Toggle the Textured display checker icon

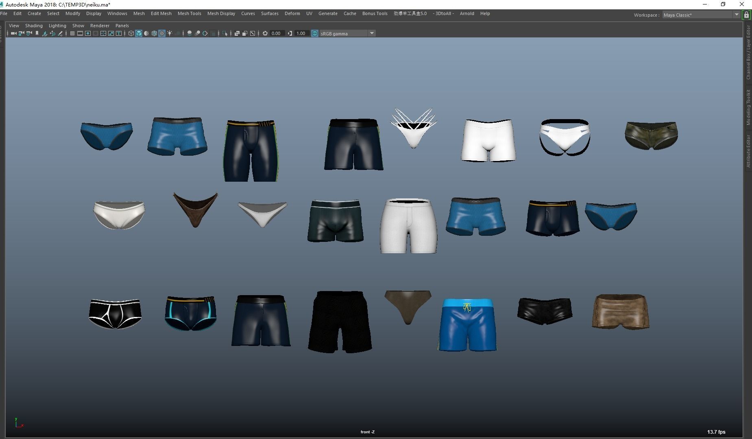pos(162,33)
